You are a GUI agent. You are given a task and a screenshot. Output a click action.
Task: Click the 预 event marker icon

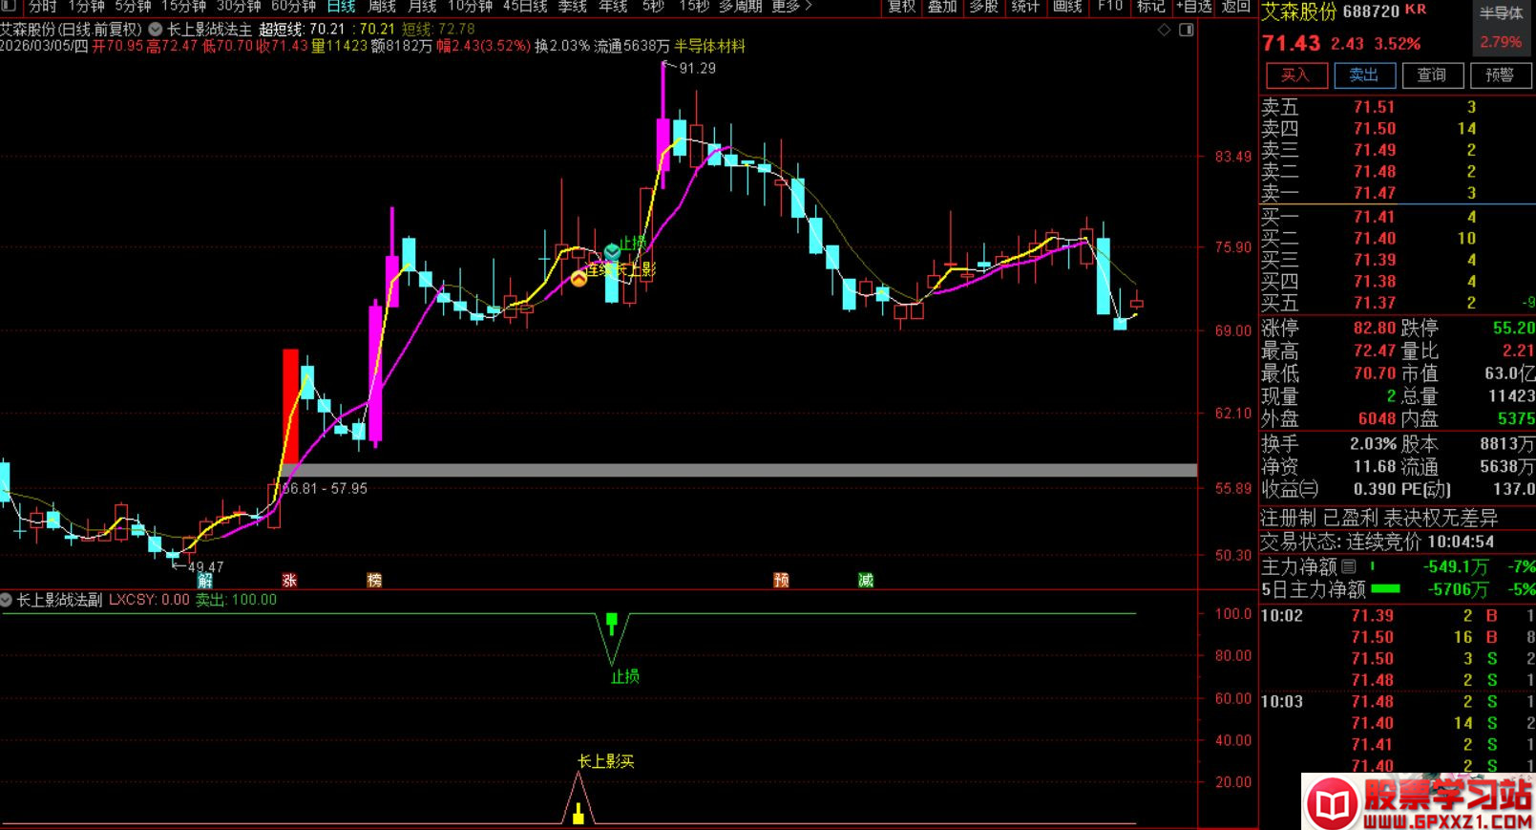781,581
